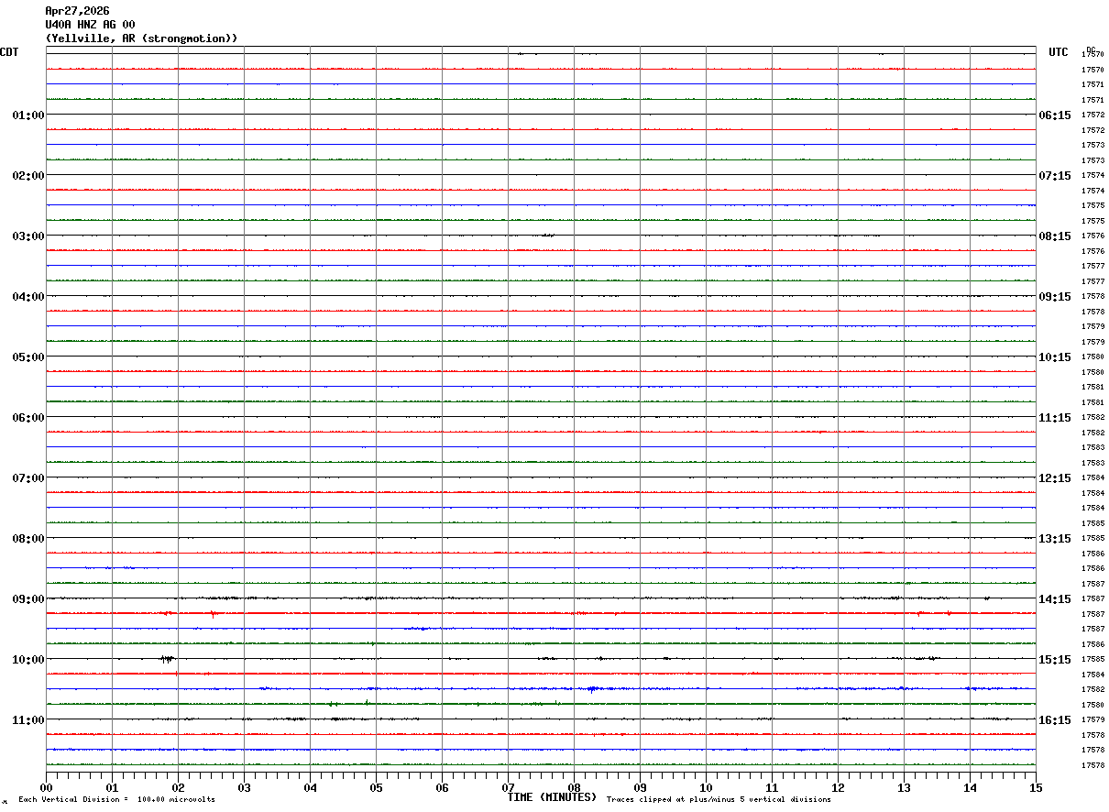This screenshot has height=812, width=1109.
Task: Click the red spike after minute 02 at 09:15
Action: pyautogui.click(x=213, y=614)
